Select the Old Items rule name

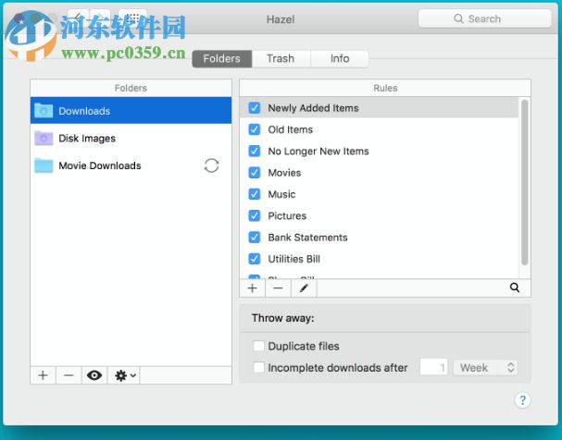[291, 129]
